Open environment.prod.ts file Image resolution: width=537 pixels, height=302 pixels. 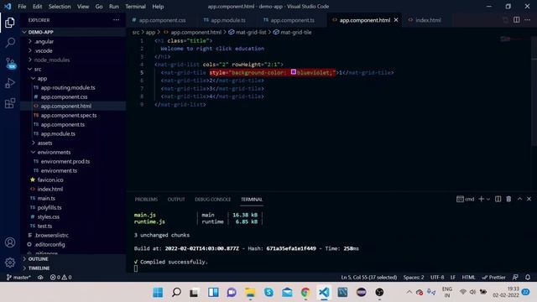(x=65, y=161)
